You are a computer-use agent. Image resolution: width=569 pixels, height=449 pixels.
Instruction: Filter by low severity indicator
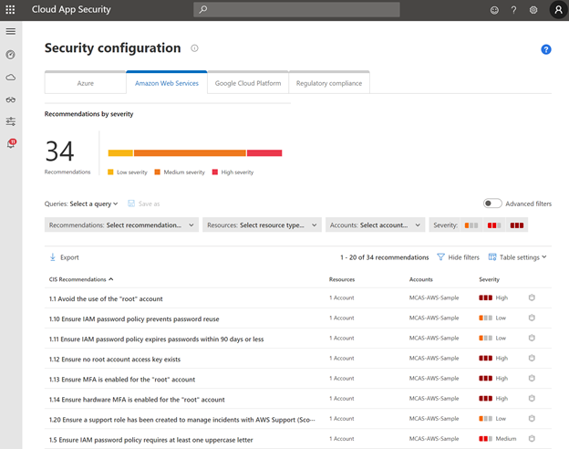471,225
